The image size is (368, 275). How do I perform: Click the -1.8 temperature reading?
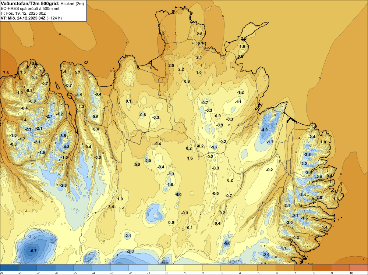pyautogui.click(x=169, y=185)
